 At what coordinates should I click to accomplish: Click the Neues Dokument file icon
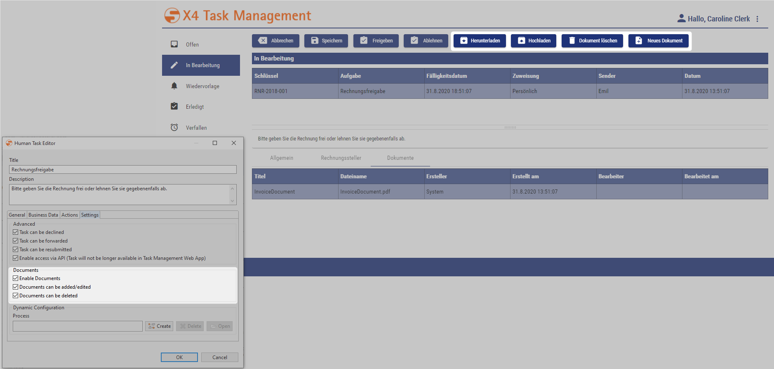pos(638,40)
